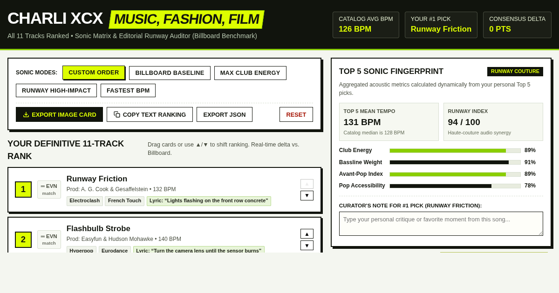The width and height of the screenshot is (559, 293).
Task: Click the Consensus Delta stat
Action: [x=517, y=25]
